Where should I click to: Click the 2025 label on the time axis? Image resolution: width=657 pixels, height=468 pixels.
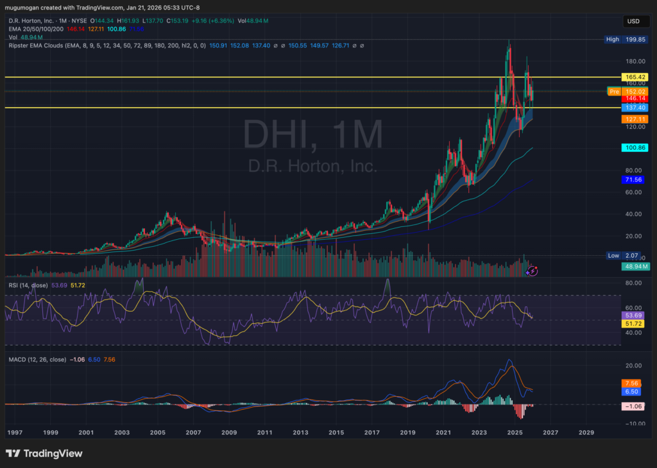(x=515, y=433)
